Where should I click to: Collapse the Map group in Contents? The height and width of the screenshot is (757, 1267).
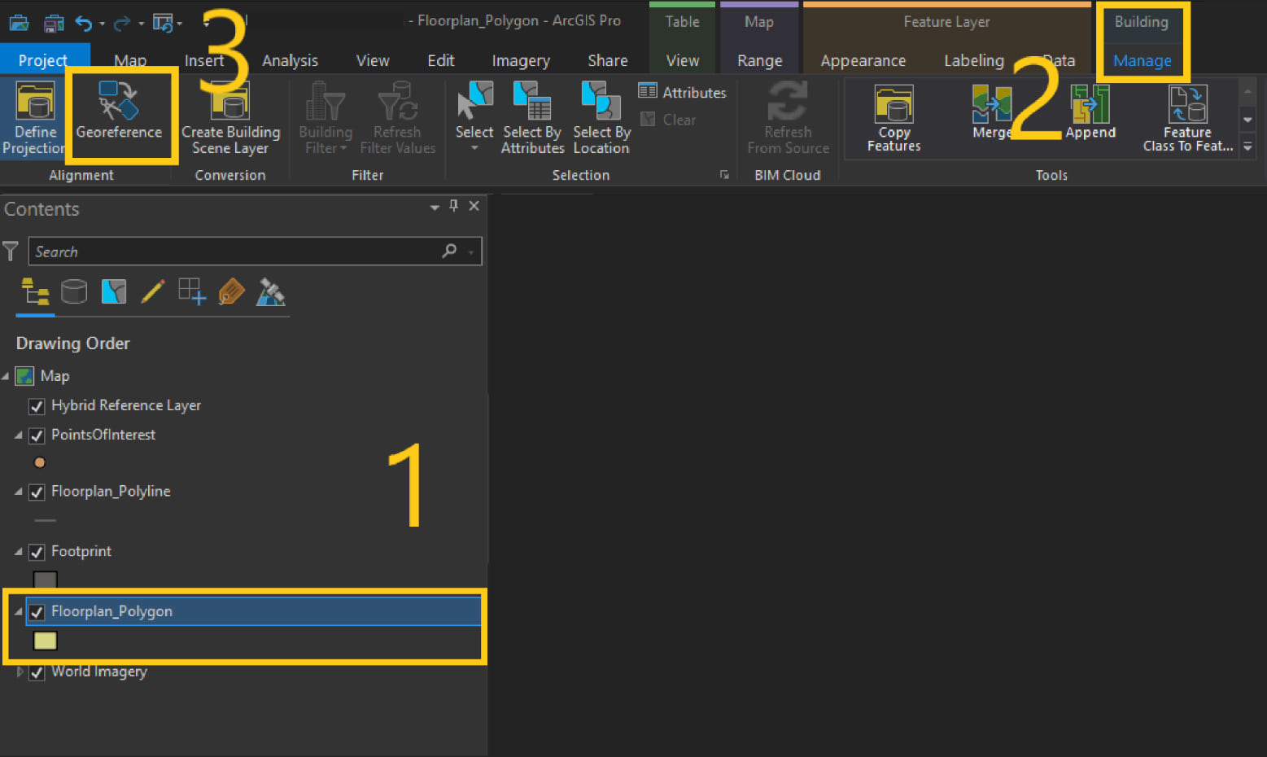point(6,376)
